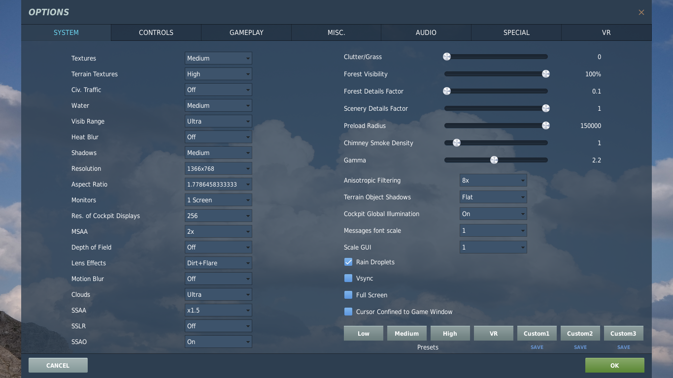Image resolution: width=673 pixels, height=378 pixels.
Task: Apply the Low preset
Action: (x=364, y=333)
